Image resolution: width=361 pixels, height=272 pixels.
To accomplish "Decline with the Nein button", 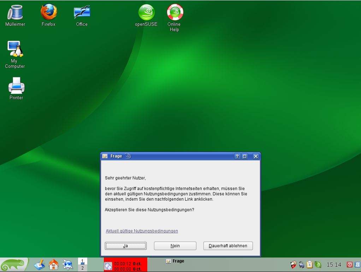I will point(175,246).
